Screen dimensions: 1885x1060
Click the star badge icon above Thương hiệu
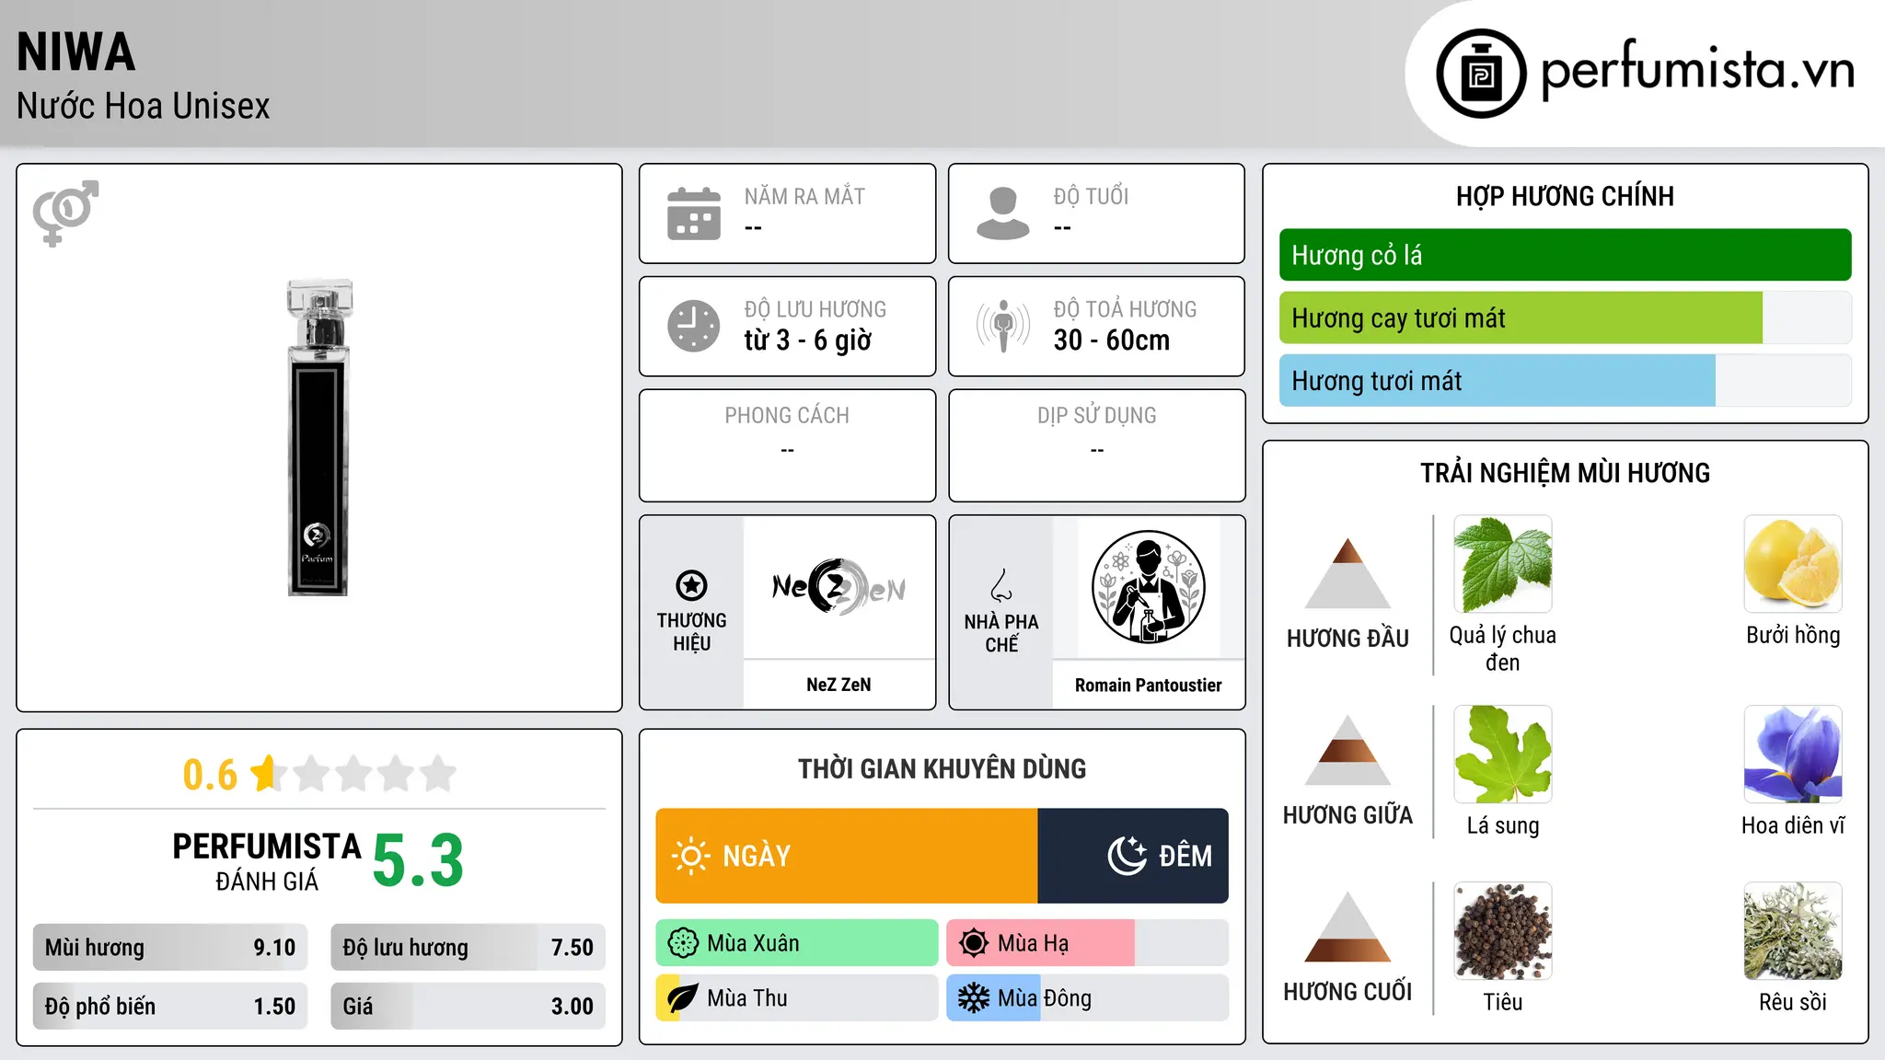(691, 585)
